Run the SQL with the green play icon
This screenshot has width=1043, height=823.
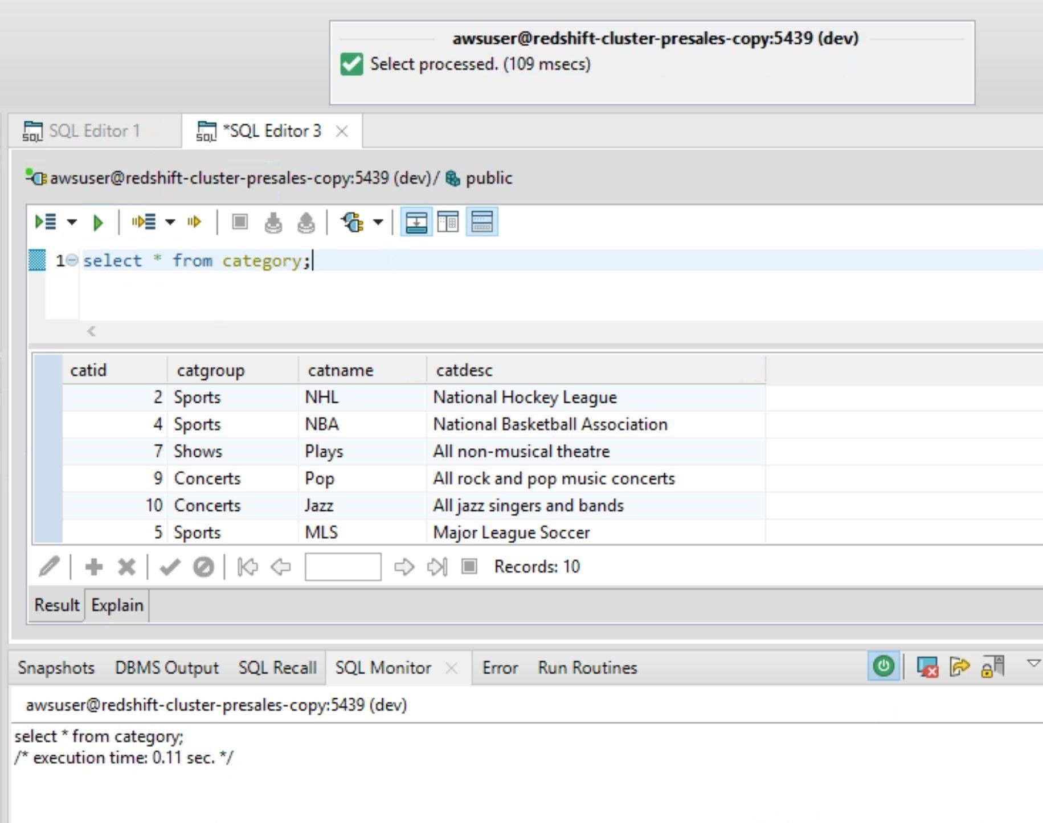coord(97,222)
